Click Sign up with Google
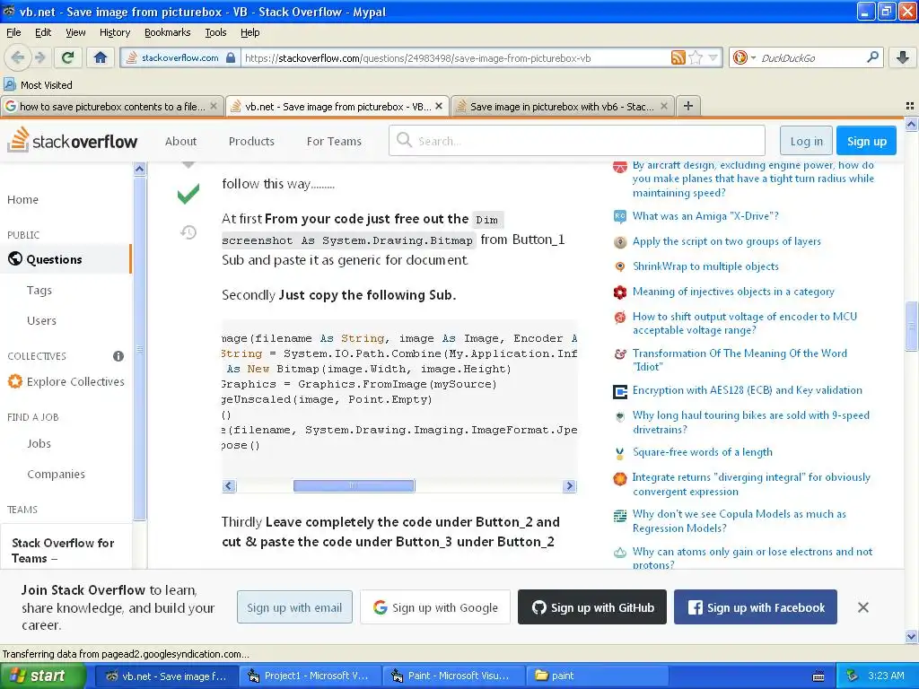919x689 pixels. [x=435, y=607]
